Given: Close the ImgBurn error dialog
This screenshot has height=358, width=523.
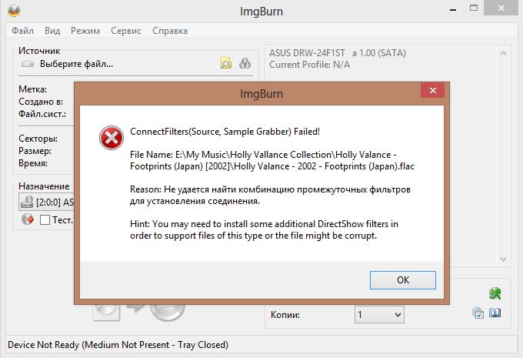Looking at the screenshot, I should coord(432,90).
